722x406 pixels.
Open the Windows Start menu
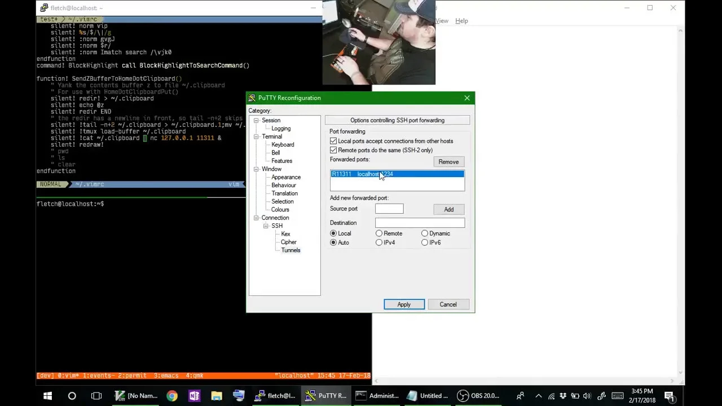click(47, 396)
